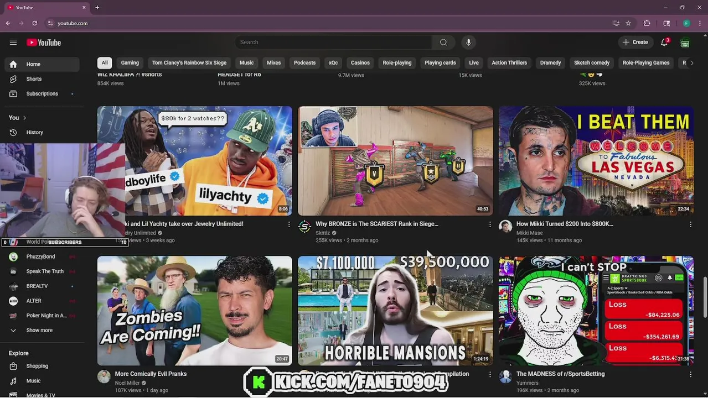Image resolution: width=708 pixels, height=398 pixels.
Task: Click Skittlz channel avatar
Action: (x=304, y=227)
